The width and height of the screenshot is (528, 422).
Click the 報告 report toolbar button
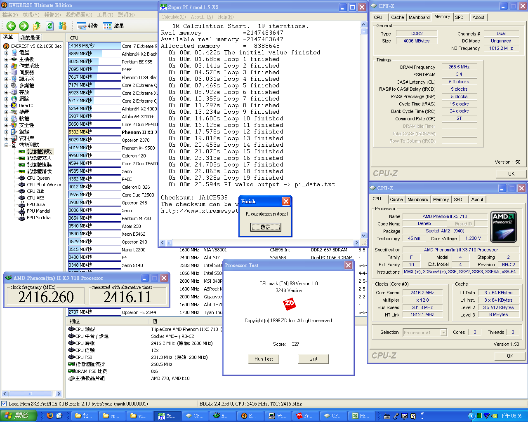point(87,26)
